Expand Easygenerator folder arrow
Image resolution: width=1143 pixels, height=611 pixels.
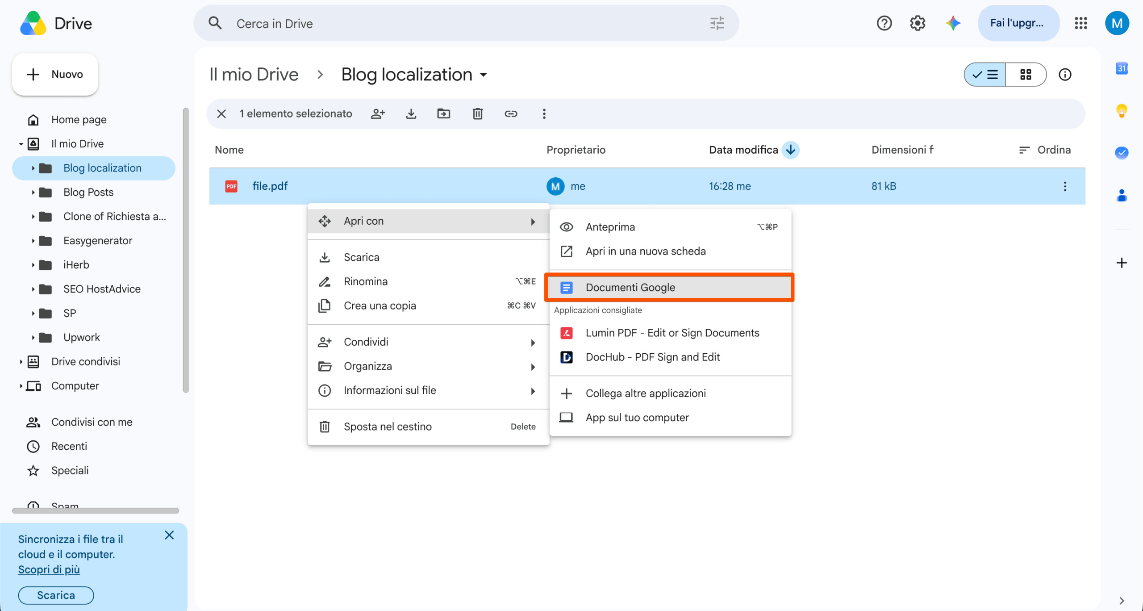point(33,241)
